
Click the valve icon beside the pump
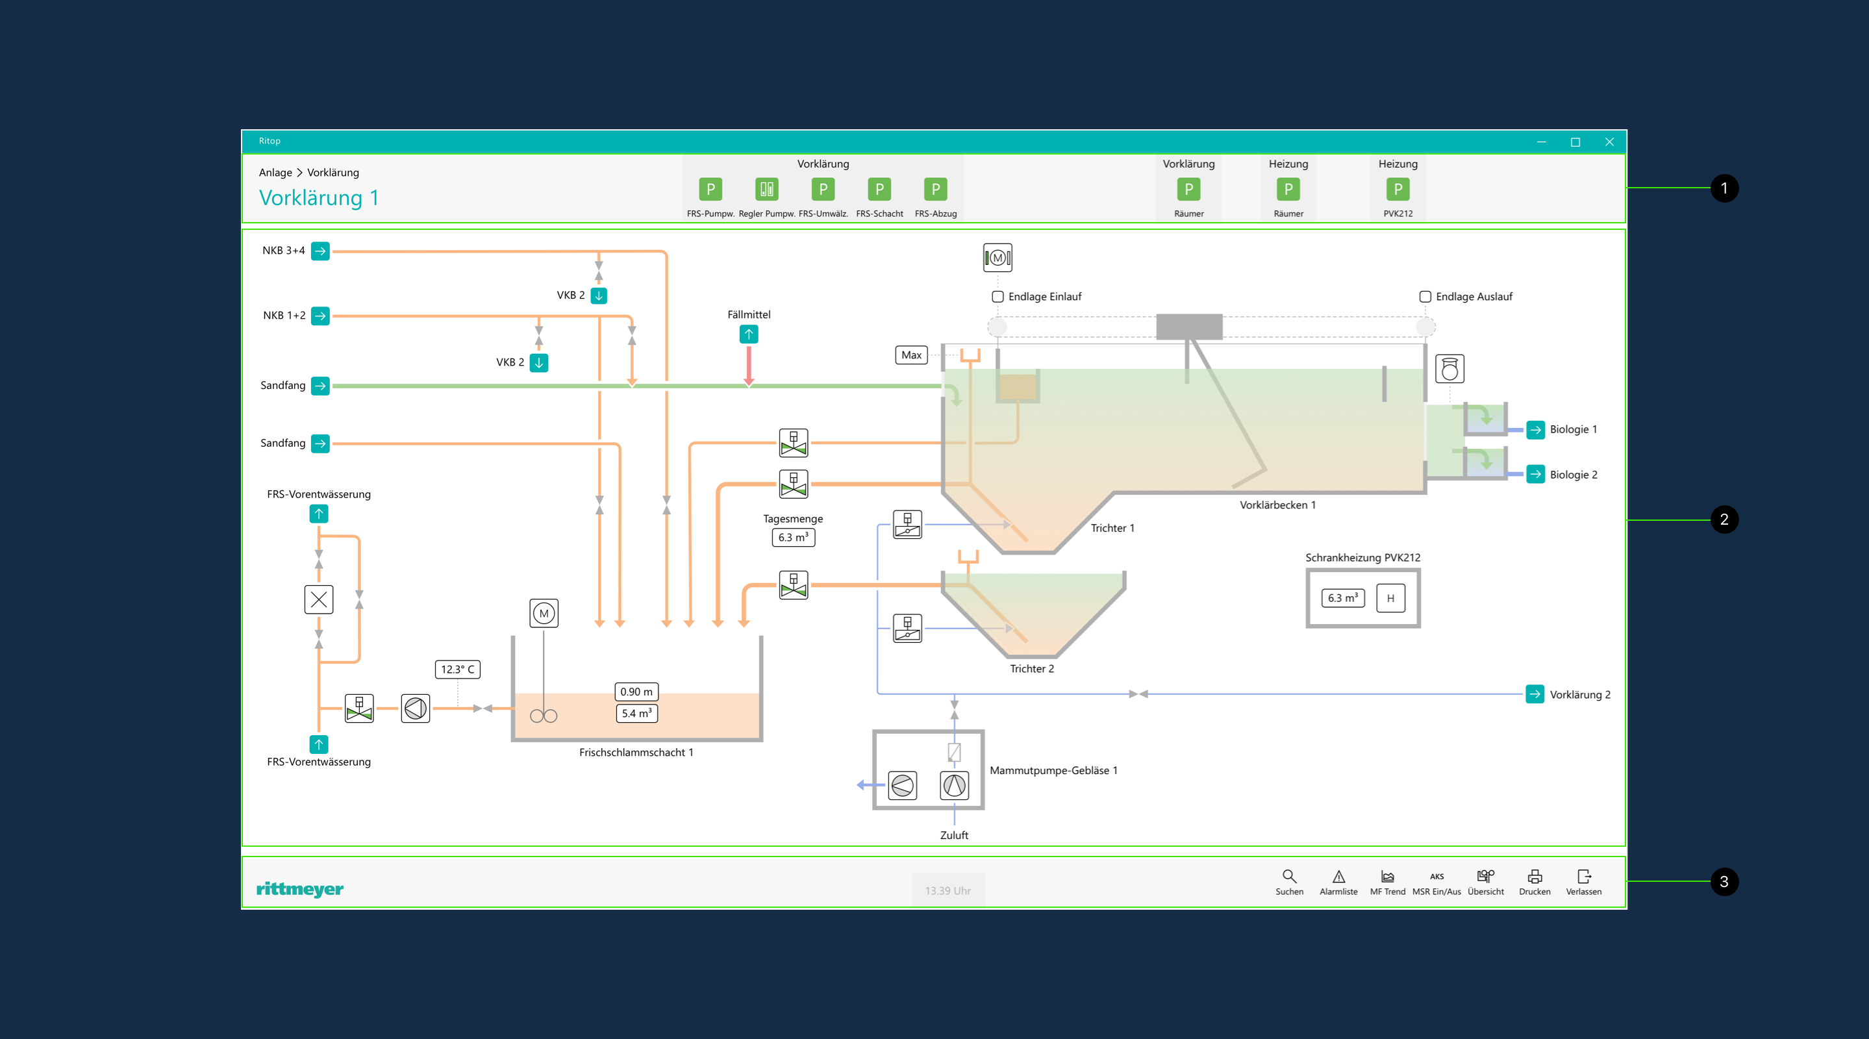pos(359,708)
